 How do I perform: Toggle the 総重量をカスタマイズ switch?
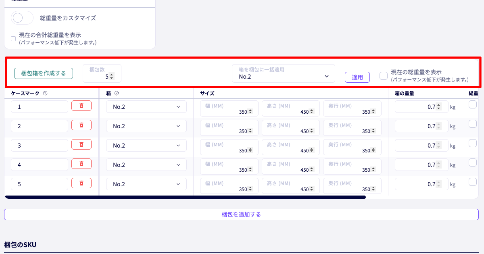coord(22,18)
